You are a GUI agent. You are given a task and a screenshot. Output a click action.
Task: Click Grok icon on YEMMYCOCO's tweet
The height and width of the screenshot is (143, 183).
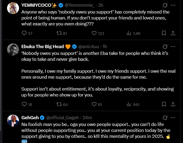click(165, 5)
